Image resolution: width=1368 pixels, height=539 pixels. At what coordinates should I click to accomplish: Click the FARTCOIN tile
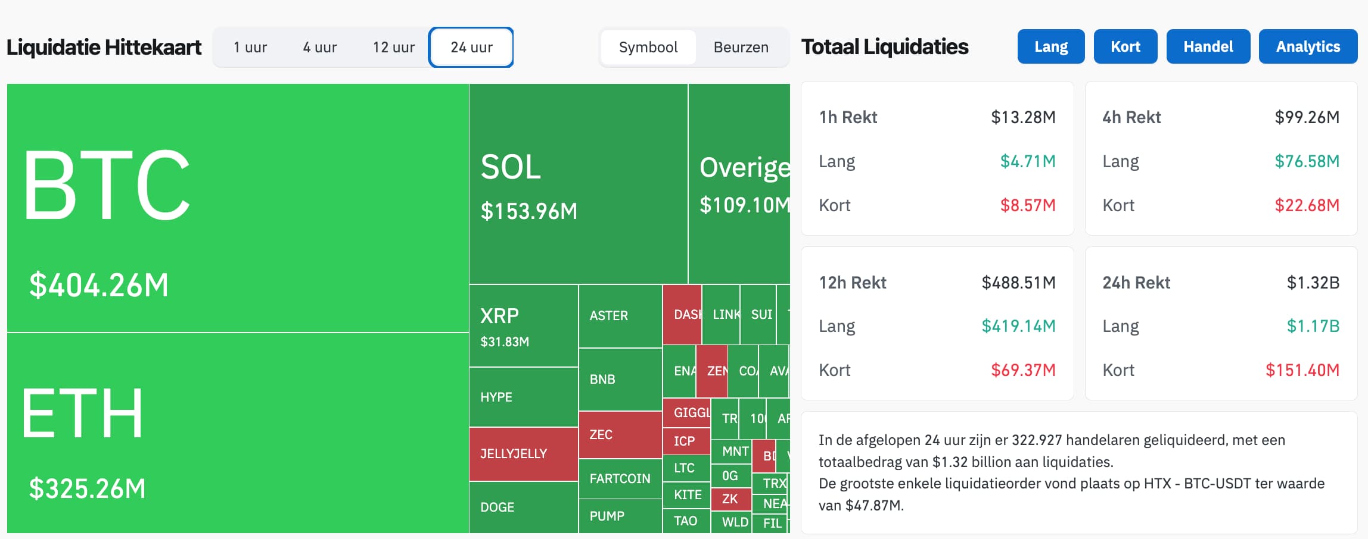click(620, 478)
